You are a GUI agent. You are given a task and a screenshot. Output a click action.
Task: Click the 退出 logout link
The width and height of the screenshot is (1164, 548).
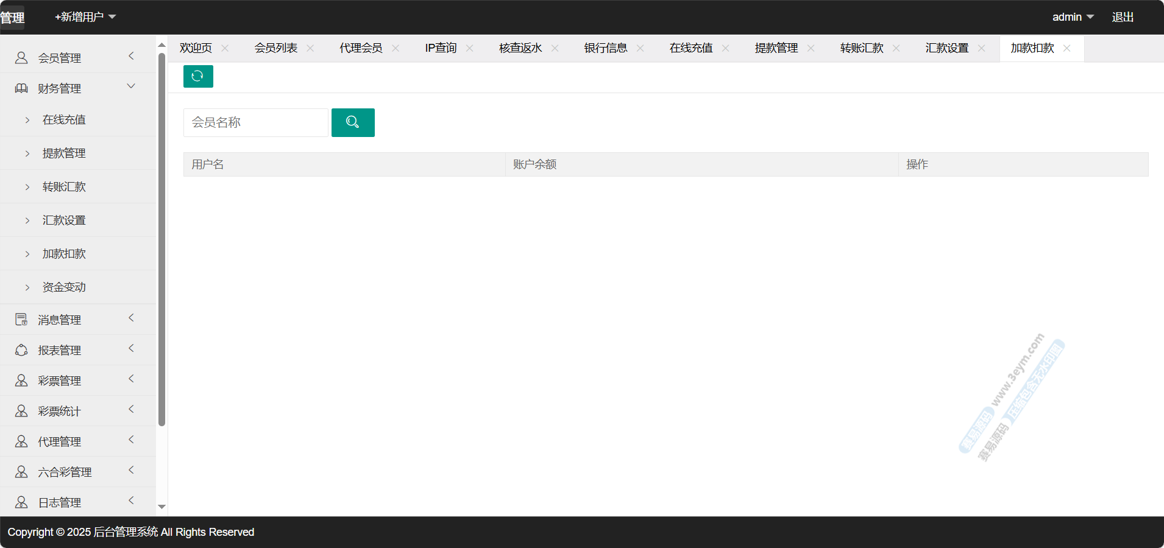[1123, 17]
